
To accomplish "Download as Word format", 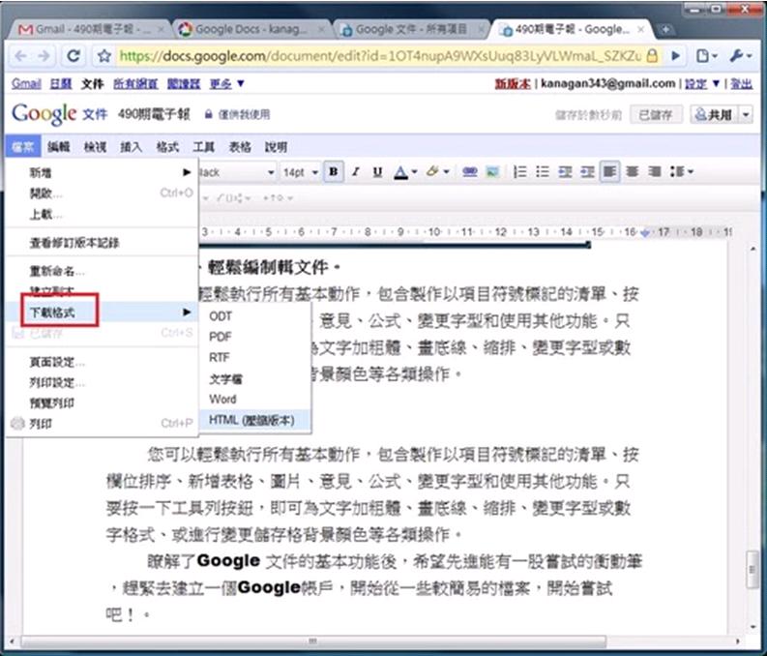I will 254,400.
